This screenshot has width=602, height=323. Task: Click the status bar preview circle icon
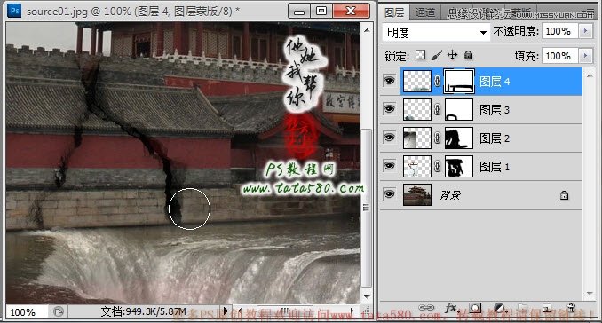click(x=59, y=311)
